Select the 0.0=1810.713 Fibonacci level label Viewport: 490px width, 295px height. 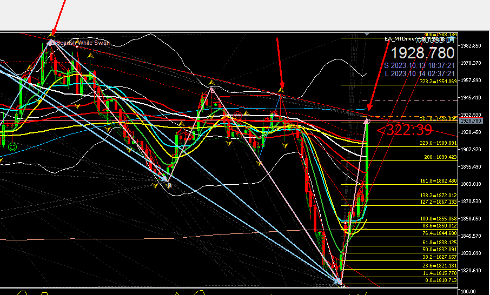pos(441,280)
